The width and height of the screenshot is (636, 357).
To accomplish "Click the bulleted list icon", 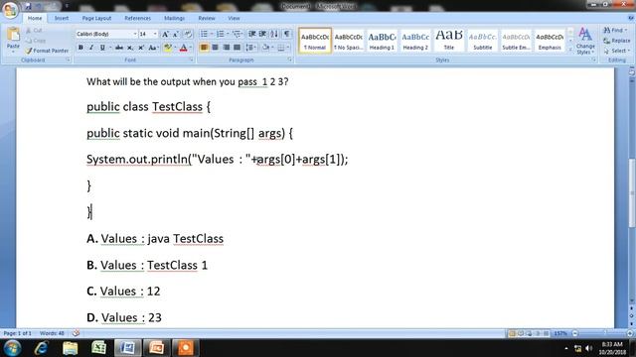I will click(204, 34).
